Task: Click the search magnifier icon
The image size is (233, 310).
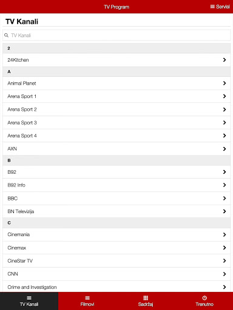Action: (6, 35)
